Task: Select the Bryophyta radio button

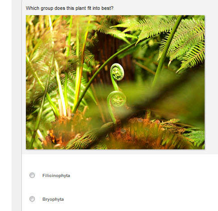Action: pos(32,199)
